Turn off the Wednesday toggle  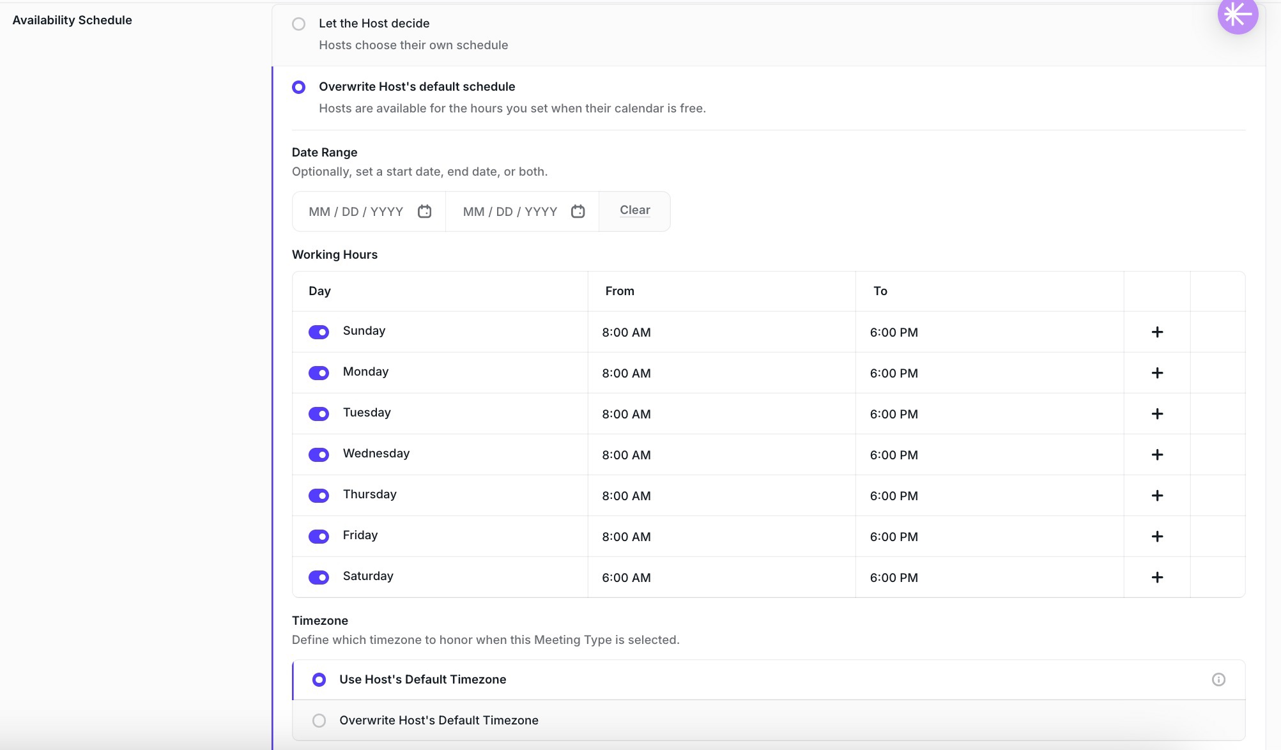(x=319, y=455)
